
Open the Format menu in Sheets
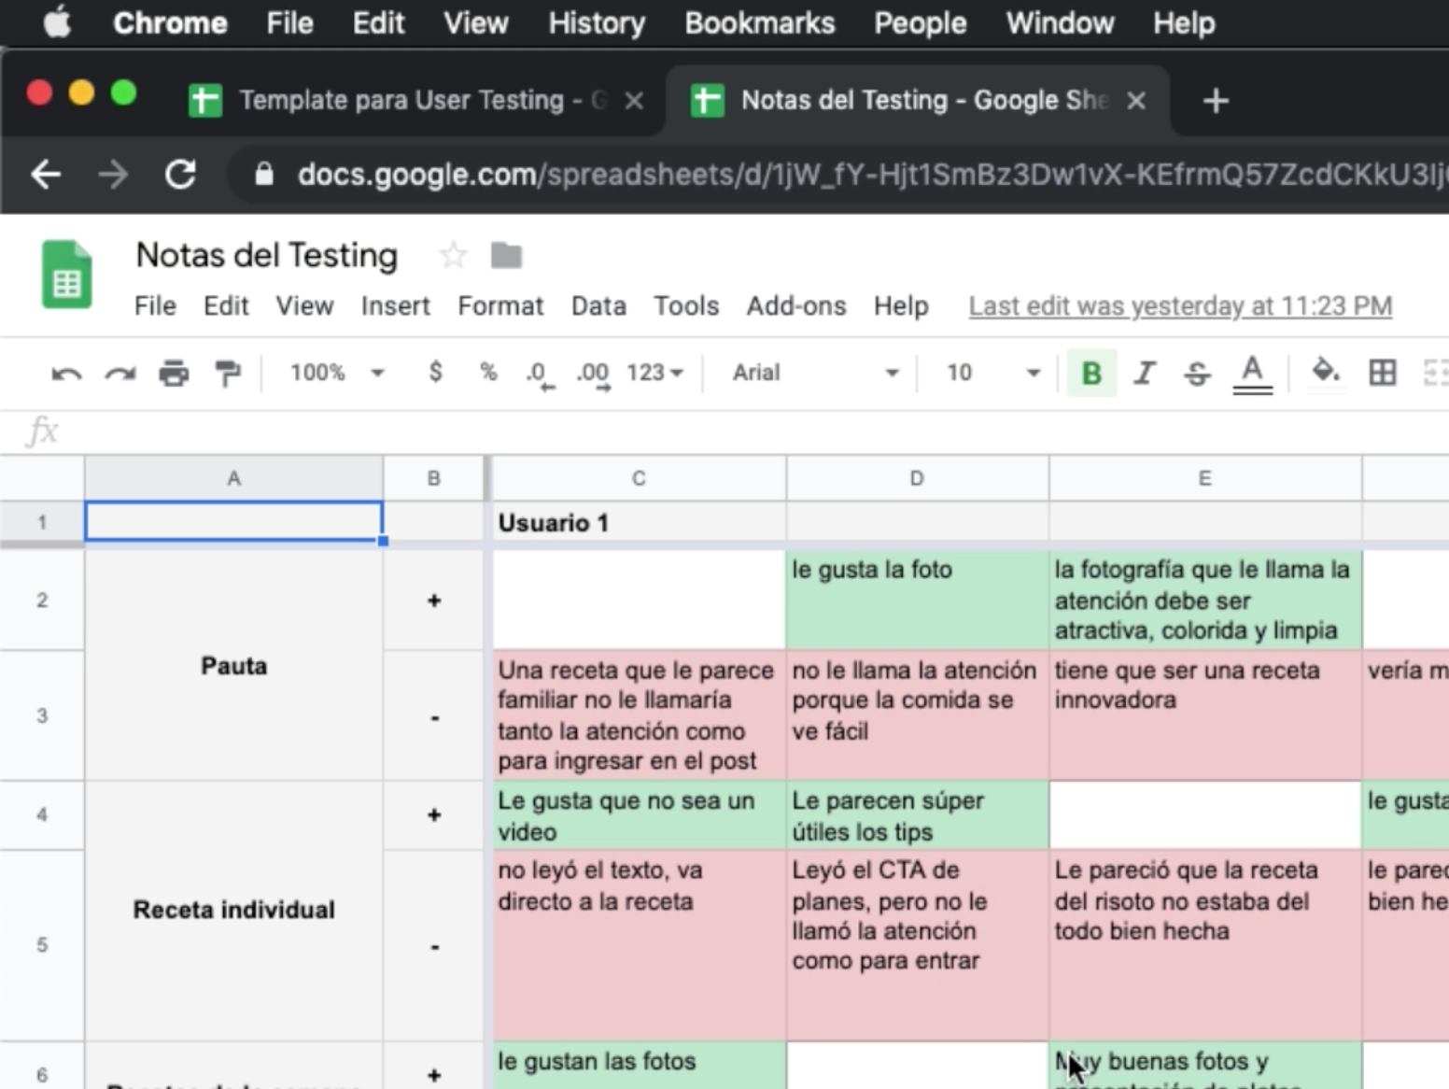click(499, 306)
